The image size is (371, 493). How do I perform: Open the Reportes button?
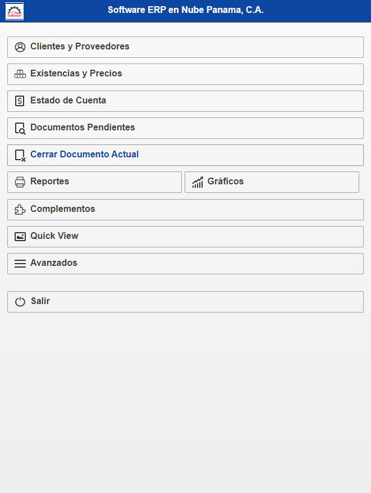coord(49,182)
